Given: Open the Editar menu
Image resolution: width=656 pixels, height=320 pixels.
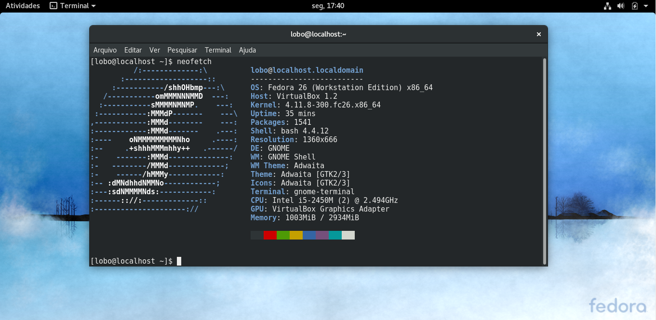Looking at the screenshot, I should [133, 50].
